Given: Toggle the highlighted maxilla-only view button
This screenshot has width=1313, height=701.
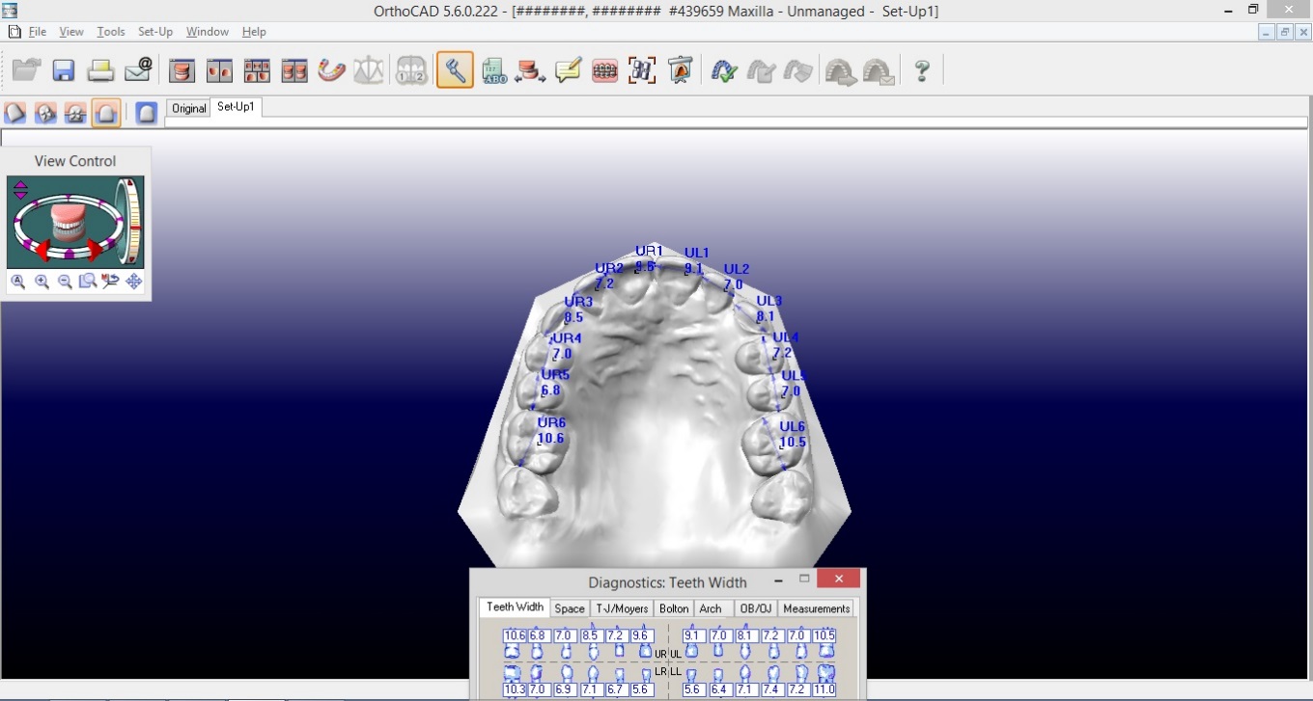Looking at the screenshot, I should pos(106,114).
